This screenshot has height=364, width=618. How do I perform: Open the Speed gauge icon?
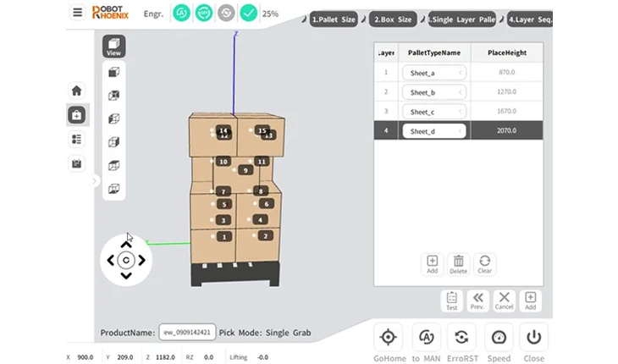click(499, 337)
